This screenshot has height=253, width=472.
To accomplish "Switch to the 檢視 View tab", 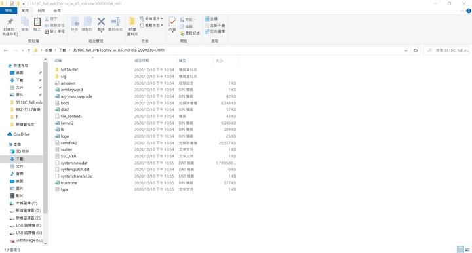I will (57, 10).
